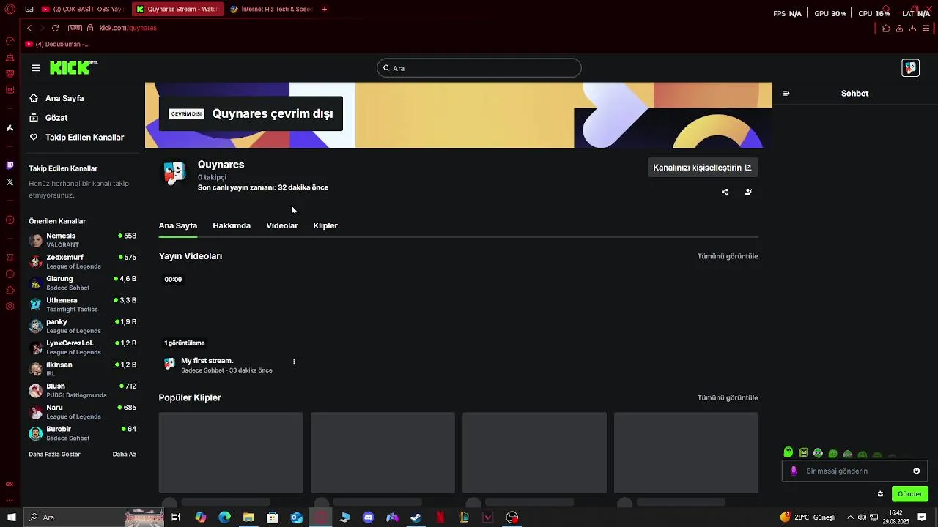938x527 pixels.
Task: Switch to the Videolar tab
Action: pyautogui.click(x=282, y=225)
